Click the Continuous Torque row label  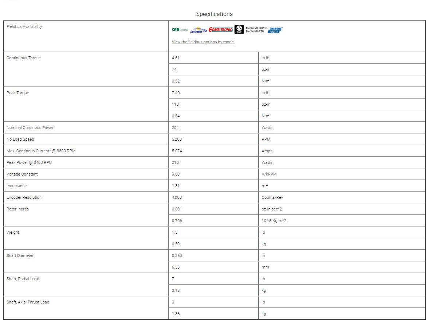click(24, 58)
